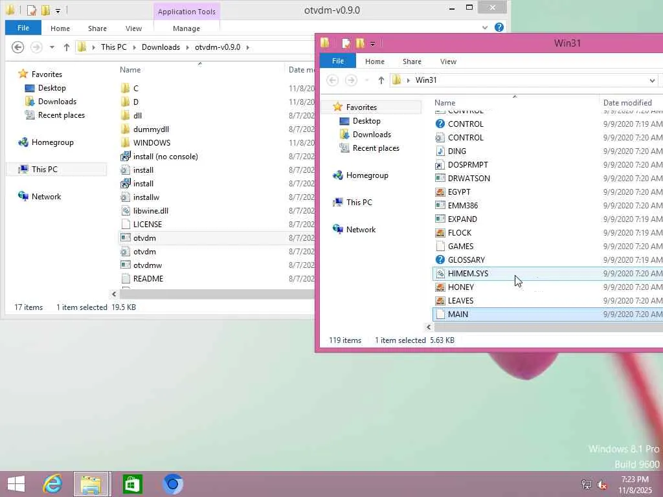This screenshot has width=663, height=497.
Task: Launch the Chromium browser taskbar icon
Action: [x=172, y=484]
